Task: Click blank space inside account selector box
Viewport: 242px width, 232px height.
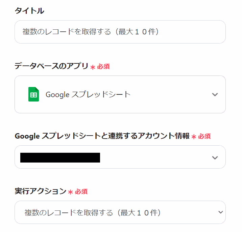Action: coord(154,157)
